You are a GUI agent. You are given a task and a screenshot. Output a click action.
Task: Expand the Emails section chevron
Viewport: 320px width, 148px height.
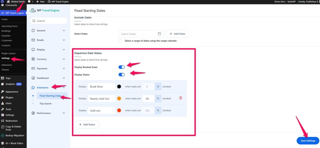click(x=64, y=40)
